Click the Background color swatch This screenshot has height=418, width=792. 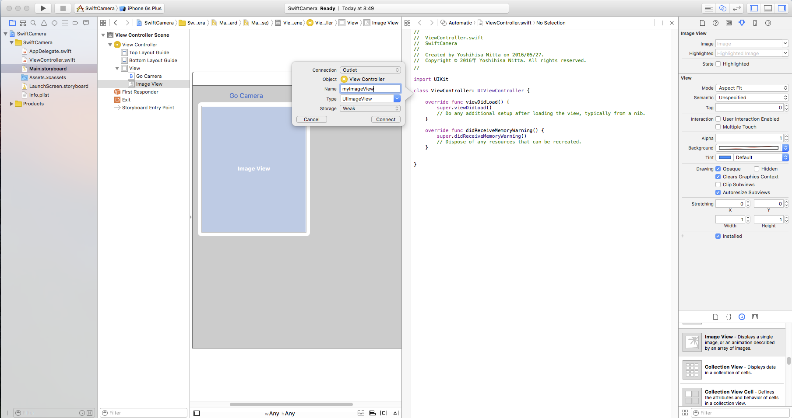coord(749,148)
